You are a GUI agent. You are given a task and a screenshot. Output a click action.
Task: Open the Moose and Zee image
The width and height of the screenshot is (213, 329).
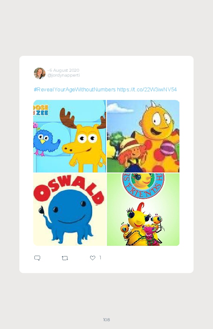click(70, 136)
